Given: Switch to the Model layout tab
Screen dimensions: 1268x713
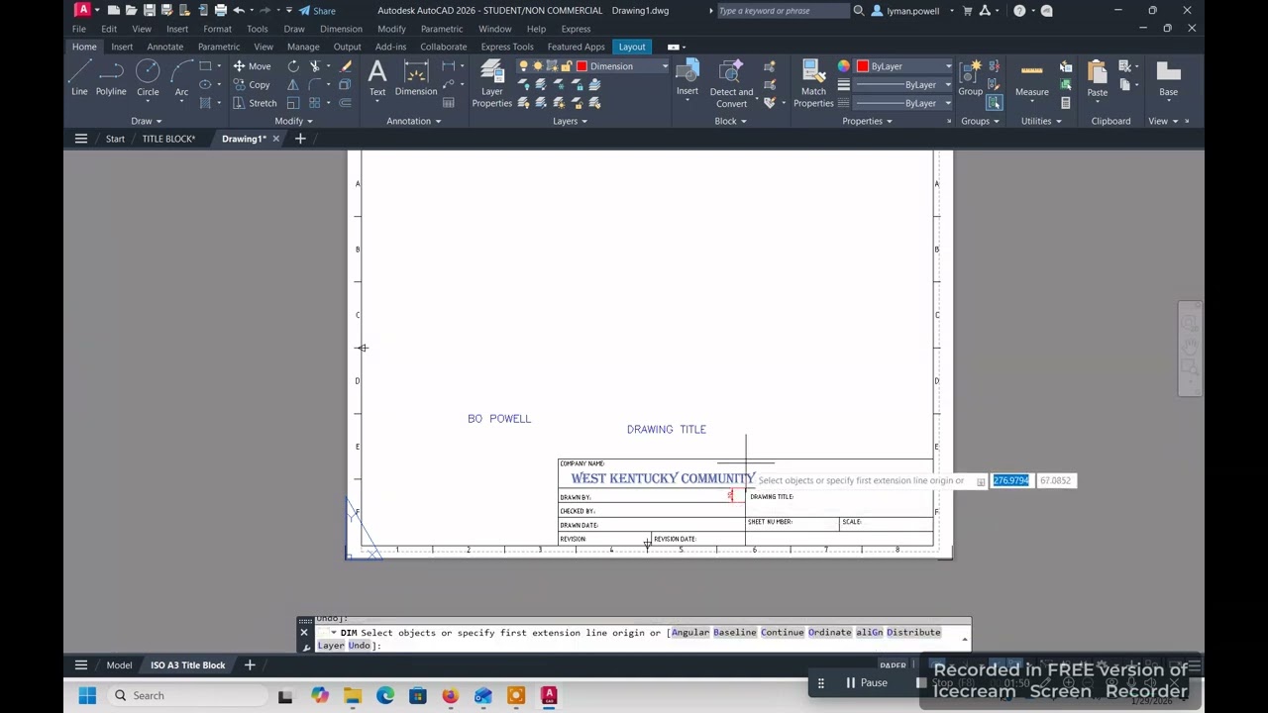Looking at the screenshot, I should (119, 665).
